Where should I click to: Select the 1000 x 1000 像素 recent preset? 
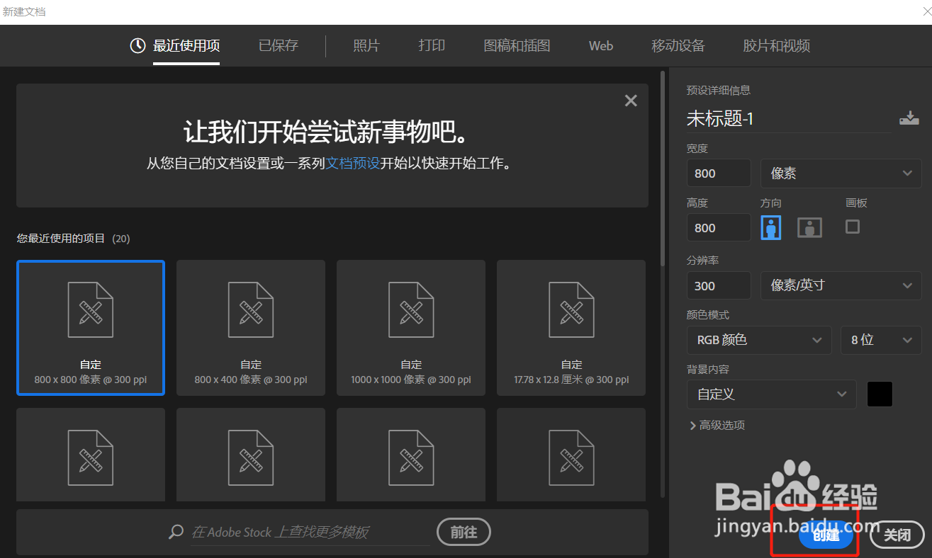point(411,328)
